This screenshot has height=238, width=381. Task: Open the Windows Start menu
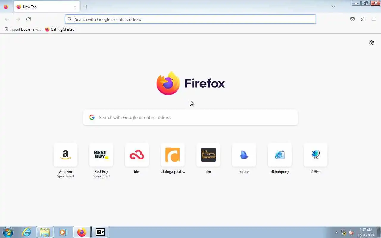[8, 232]
